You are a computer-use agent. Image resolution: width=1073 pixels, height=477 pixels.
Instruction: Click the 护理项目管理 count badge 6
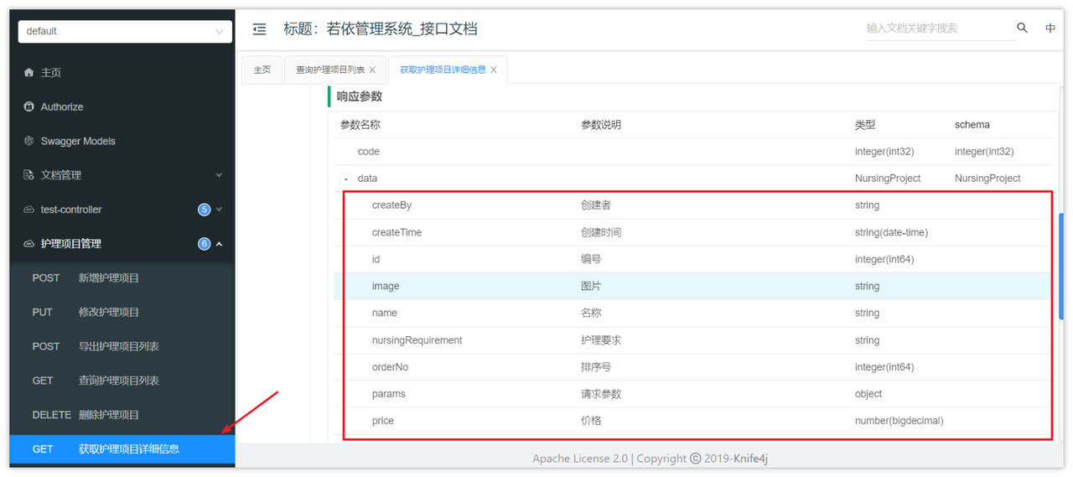(x=204, y=244)
